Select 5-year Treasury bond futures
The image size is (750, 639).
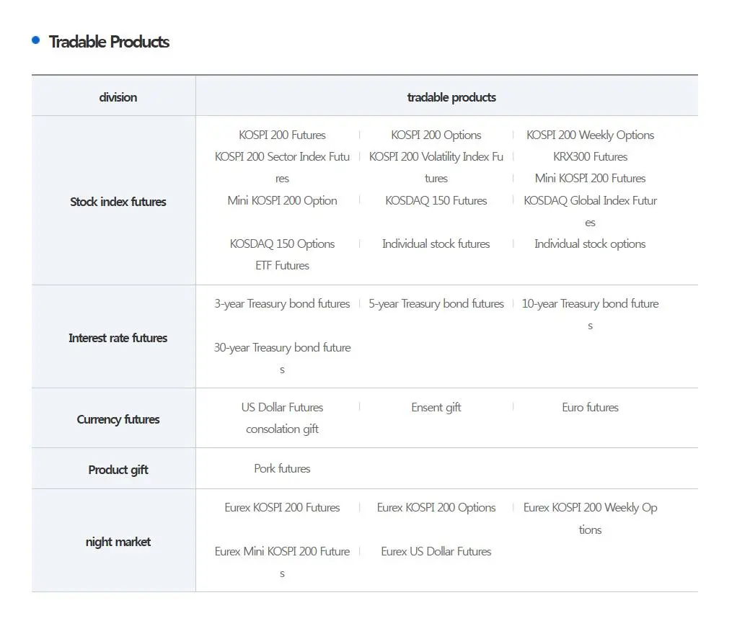[x=436, y=303]
